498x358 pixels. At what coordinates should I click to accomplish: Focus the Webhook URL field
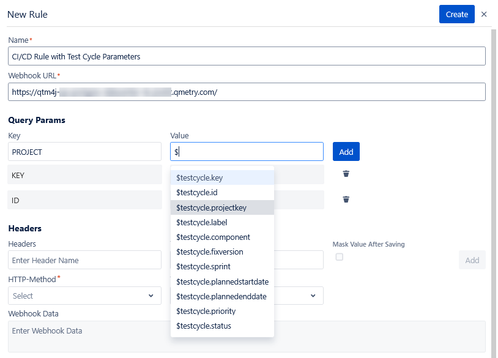pyautogui.click(x=247, y=92)
